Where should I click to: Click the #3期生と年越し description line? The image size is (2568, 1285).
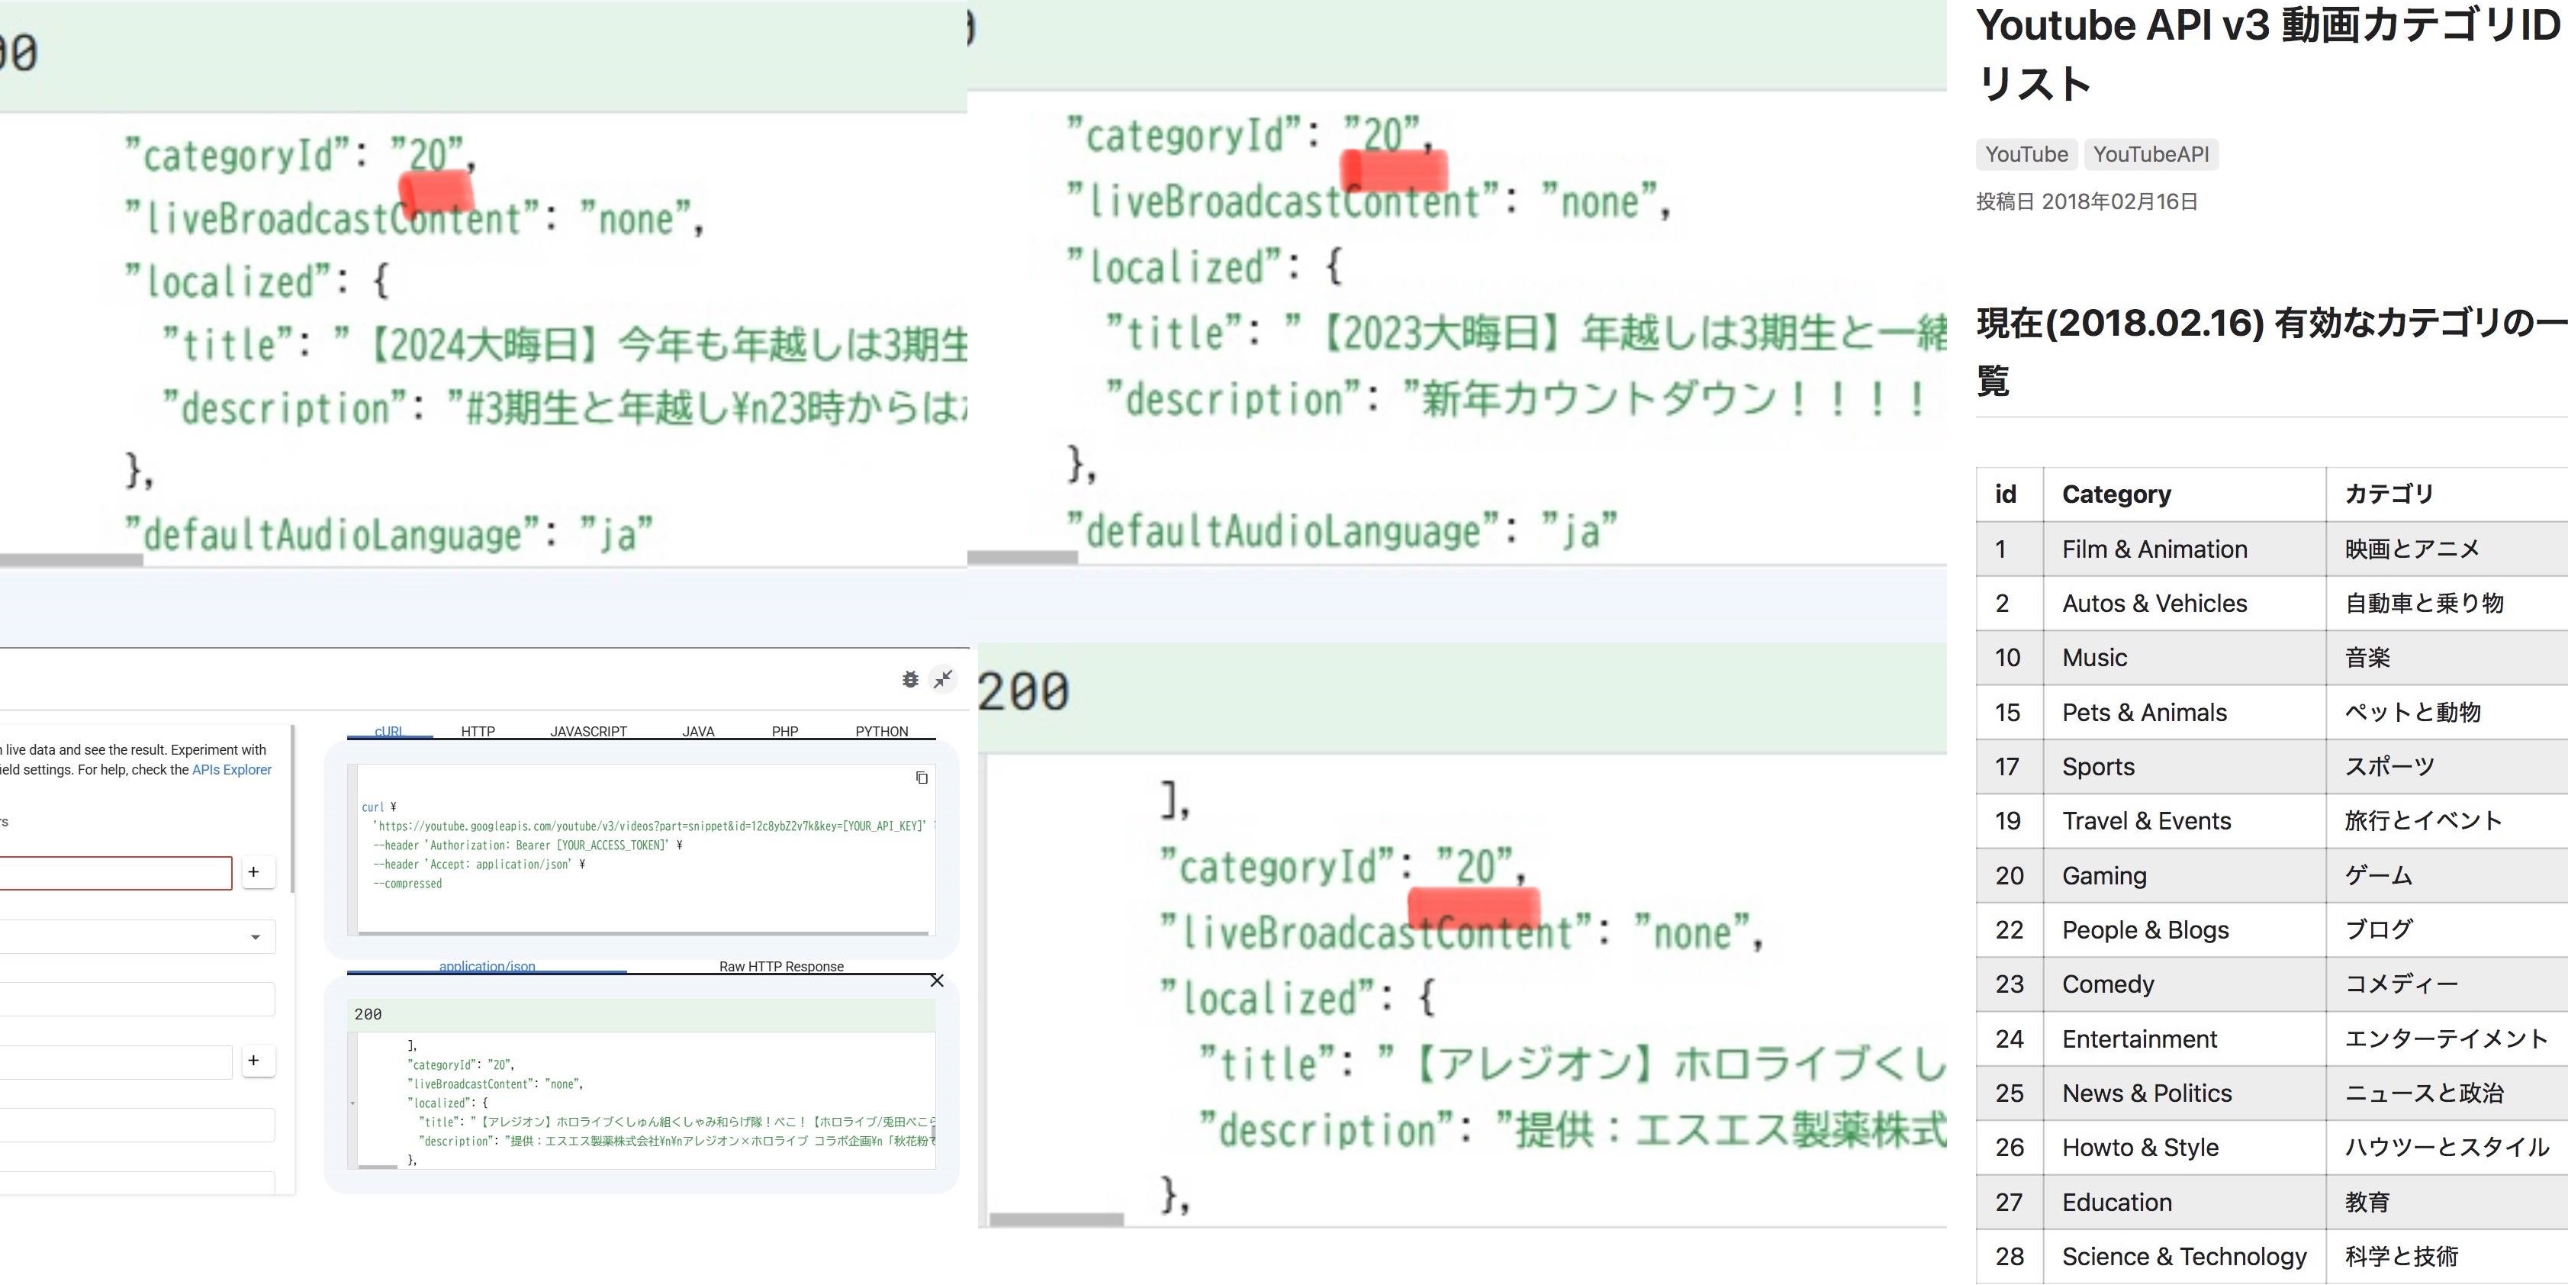click(565, 407)
